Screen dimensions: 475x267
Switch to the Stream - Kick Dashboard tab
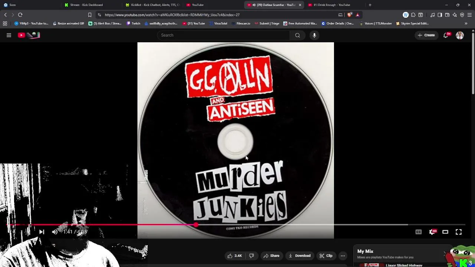coord(91,5)
